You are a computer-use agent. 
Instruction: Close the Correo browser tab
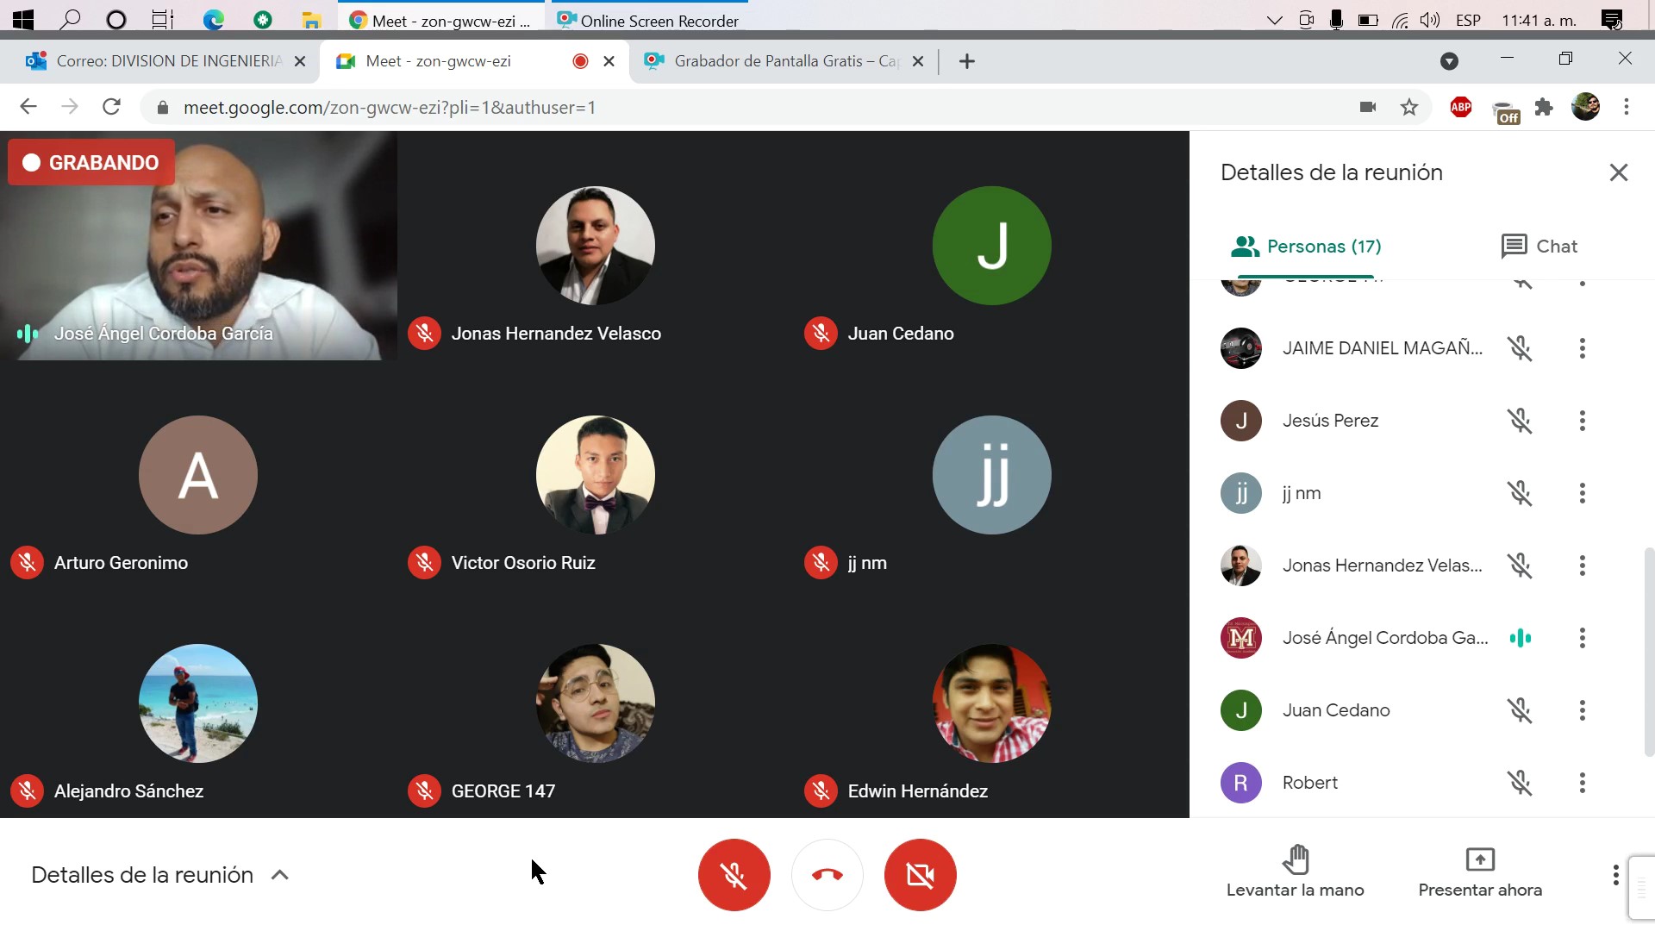[x=300, y=61]
